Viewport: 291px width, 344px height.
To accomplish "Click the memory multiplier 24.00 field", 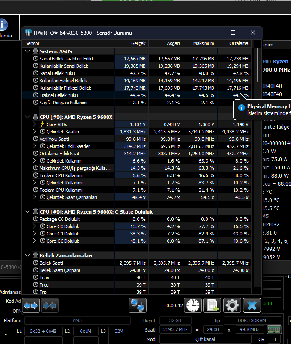I will pos(213,329).
